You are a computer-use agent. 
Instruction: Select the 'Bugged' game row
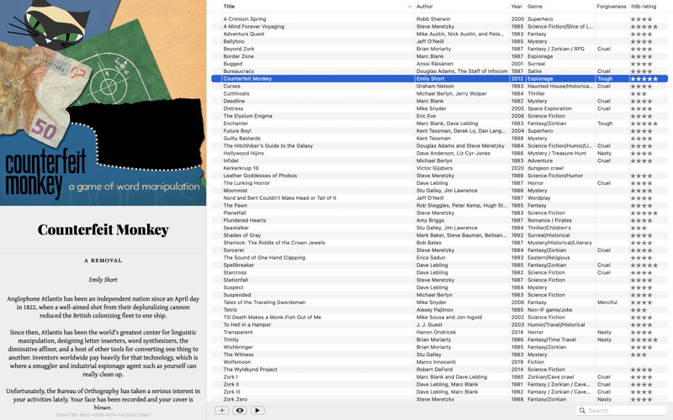click(x=439, y=64)
